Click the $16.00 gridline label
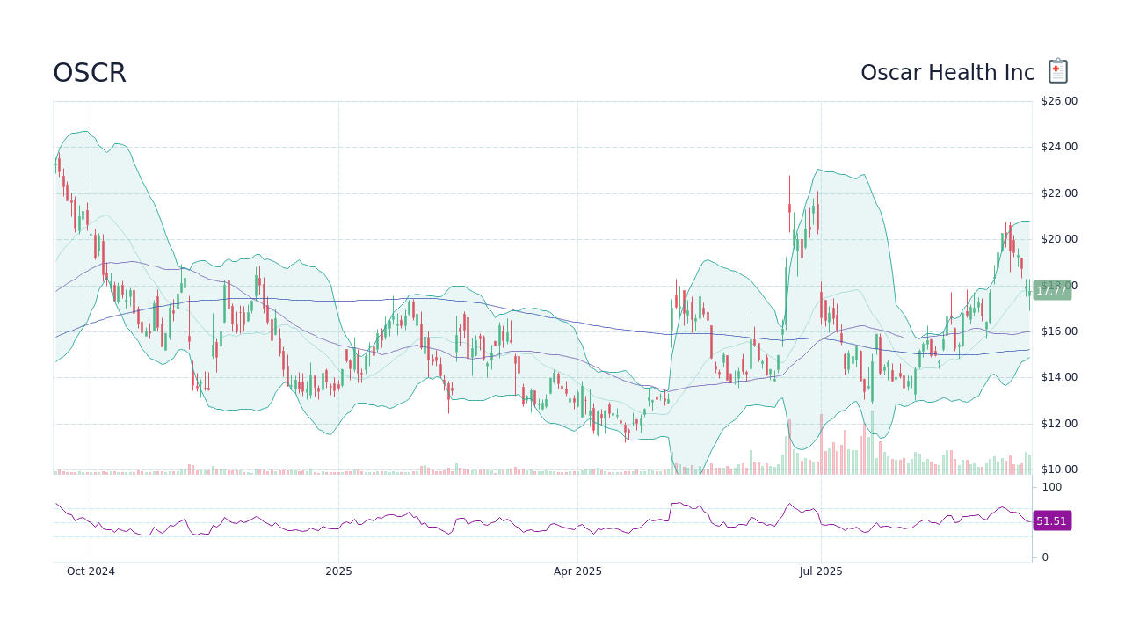The height and width of the screenshot is (633, 1125). 1057,331
